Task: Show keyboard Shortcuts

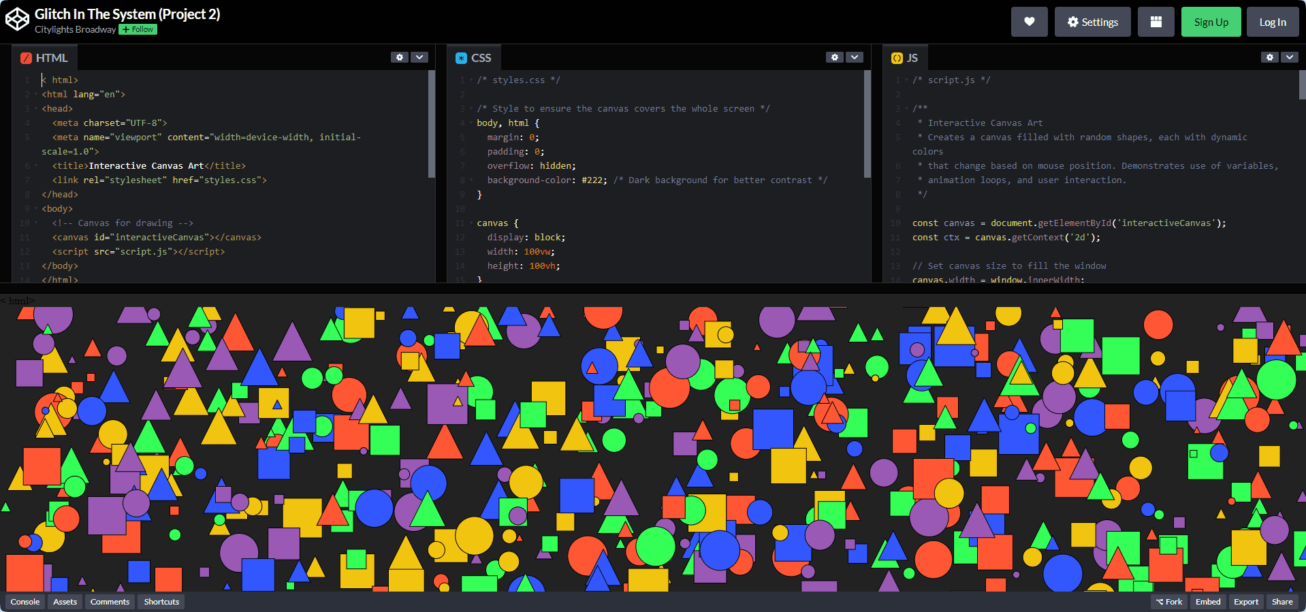Action: [x=161, y=602]
